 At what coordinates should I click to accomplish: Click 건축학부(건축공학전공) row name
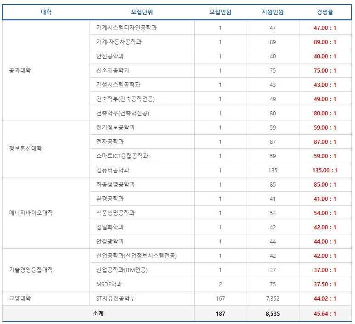125,99
